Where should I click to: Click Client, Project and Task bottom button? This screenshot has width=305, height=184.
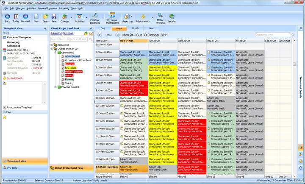pos(72,168)
